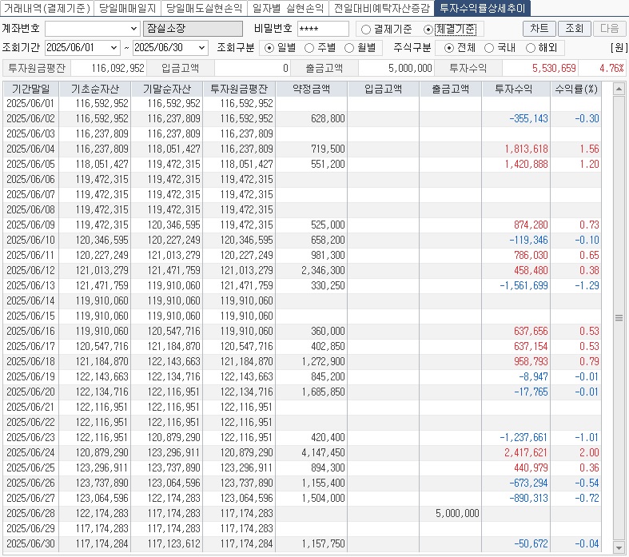
Task: Open the end date 2025/06/30 picker
Action: 201,48
